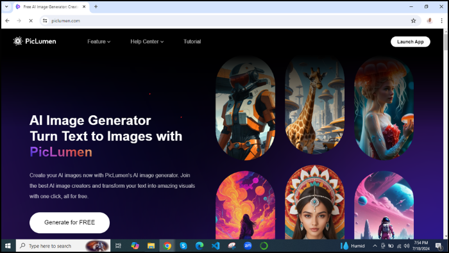Click the browser forward arrow
The height and width of the screenshot is (253, 449).
(19, 20)
